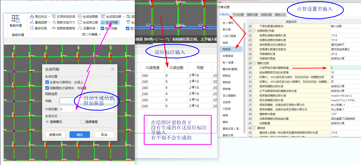
Task: Click 生成梁加腋 generate beam haunch
Action: pyautogui.click(x=111, y=16)
